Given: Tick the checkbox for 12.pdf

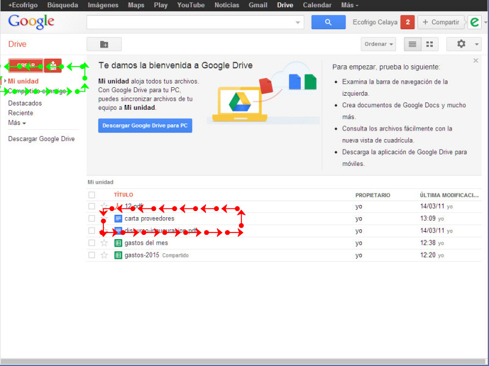Looking at the screenshot, I should [x=91, y=206].
